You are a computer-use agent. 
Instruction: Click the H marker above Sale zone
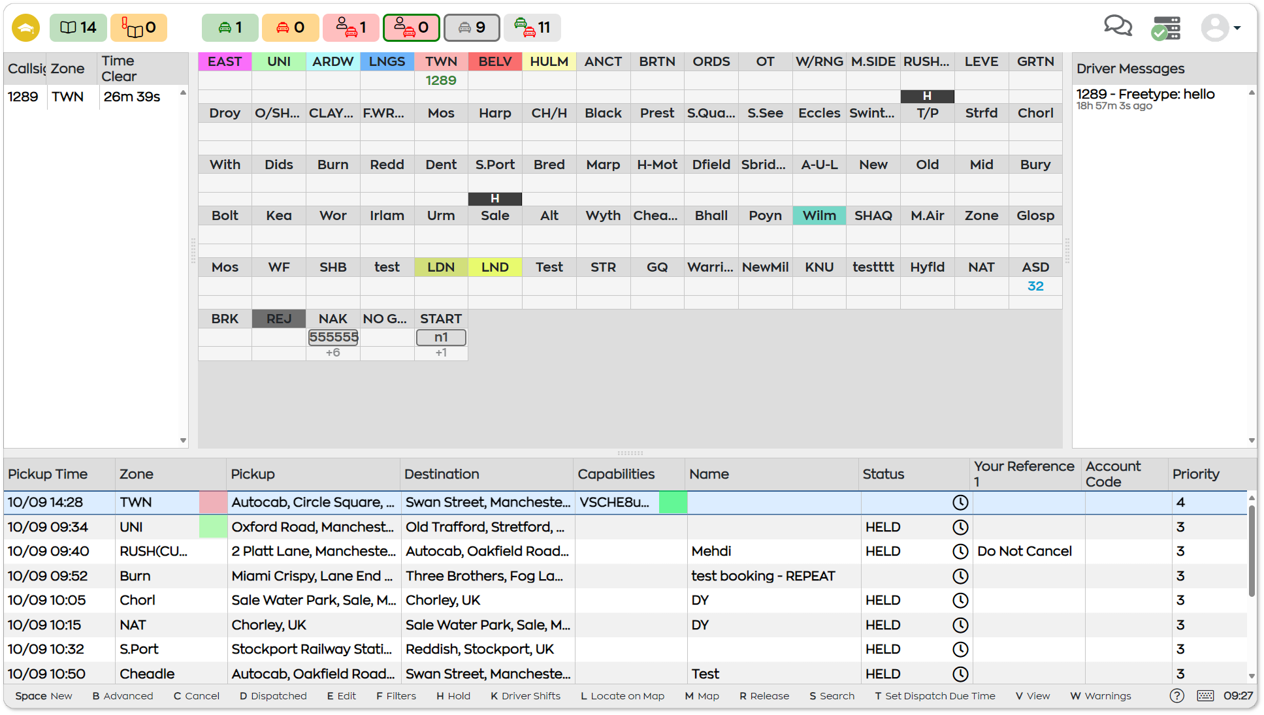(495, 199)
